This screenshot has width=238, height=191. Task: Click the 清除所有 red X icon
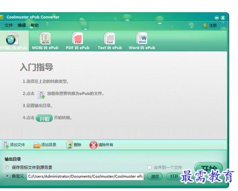pyautogui.click(x=94, y=145)
